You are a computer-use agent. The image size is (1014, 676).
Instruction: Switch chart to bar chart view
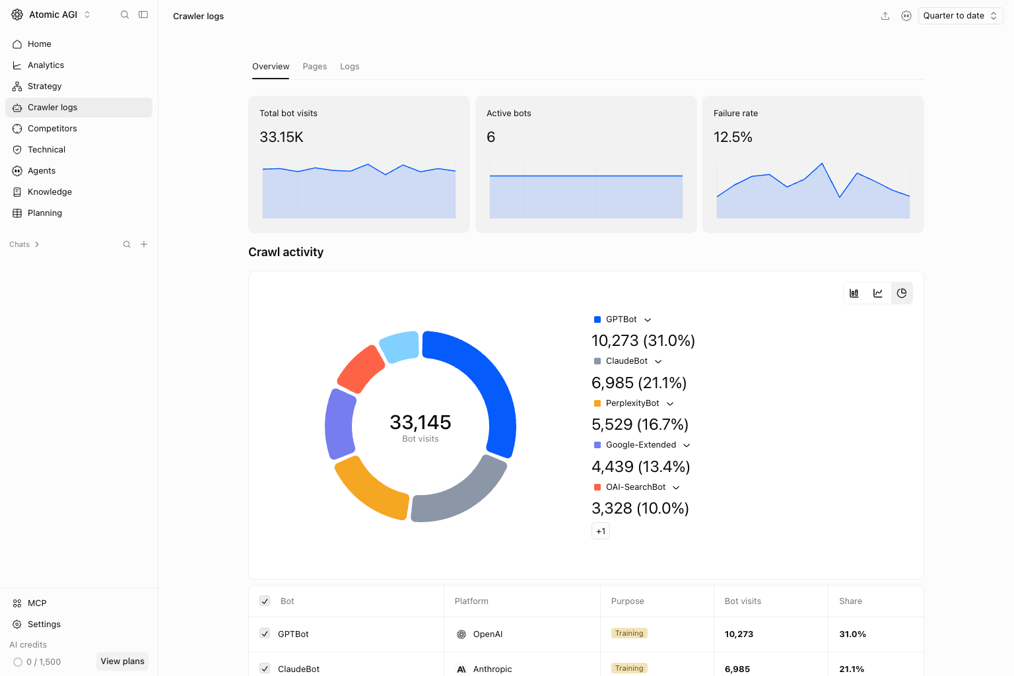[854, 293]
